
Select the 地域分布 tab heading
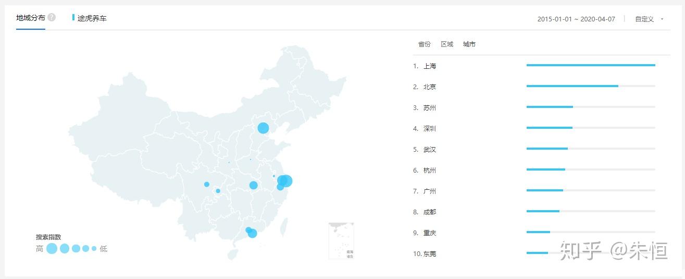[31, 18]
